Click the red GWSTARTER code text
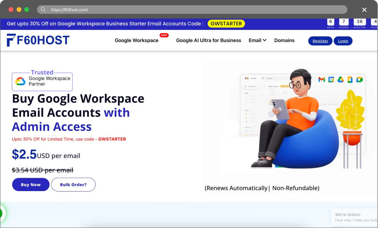 (112, 139)
